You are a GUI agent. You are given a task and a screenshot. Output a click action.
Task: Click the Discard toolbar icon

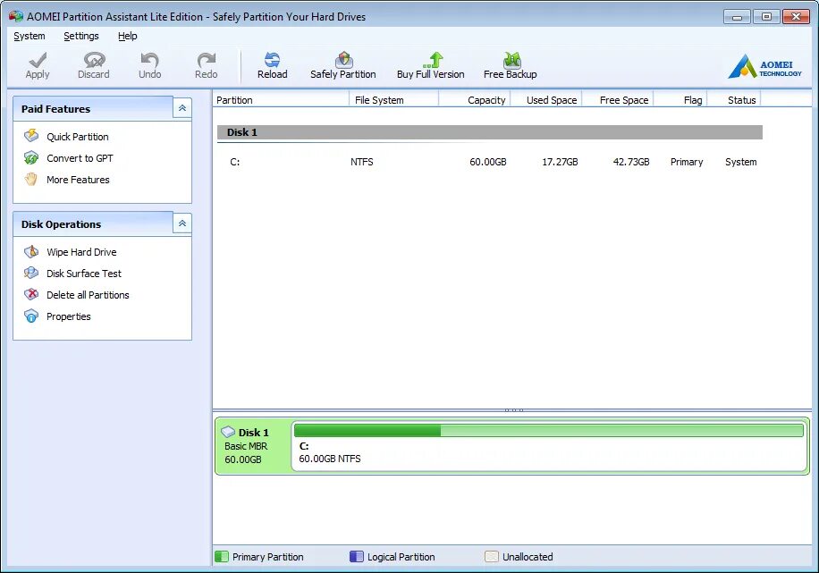pos(94,60)
